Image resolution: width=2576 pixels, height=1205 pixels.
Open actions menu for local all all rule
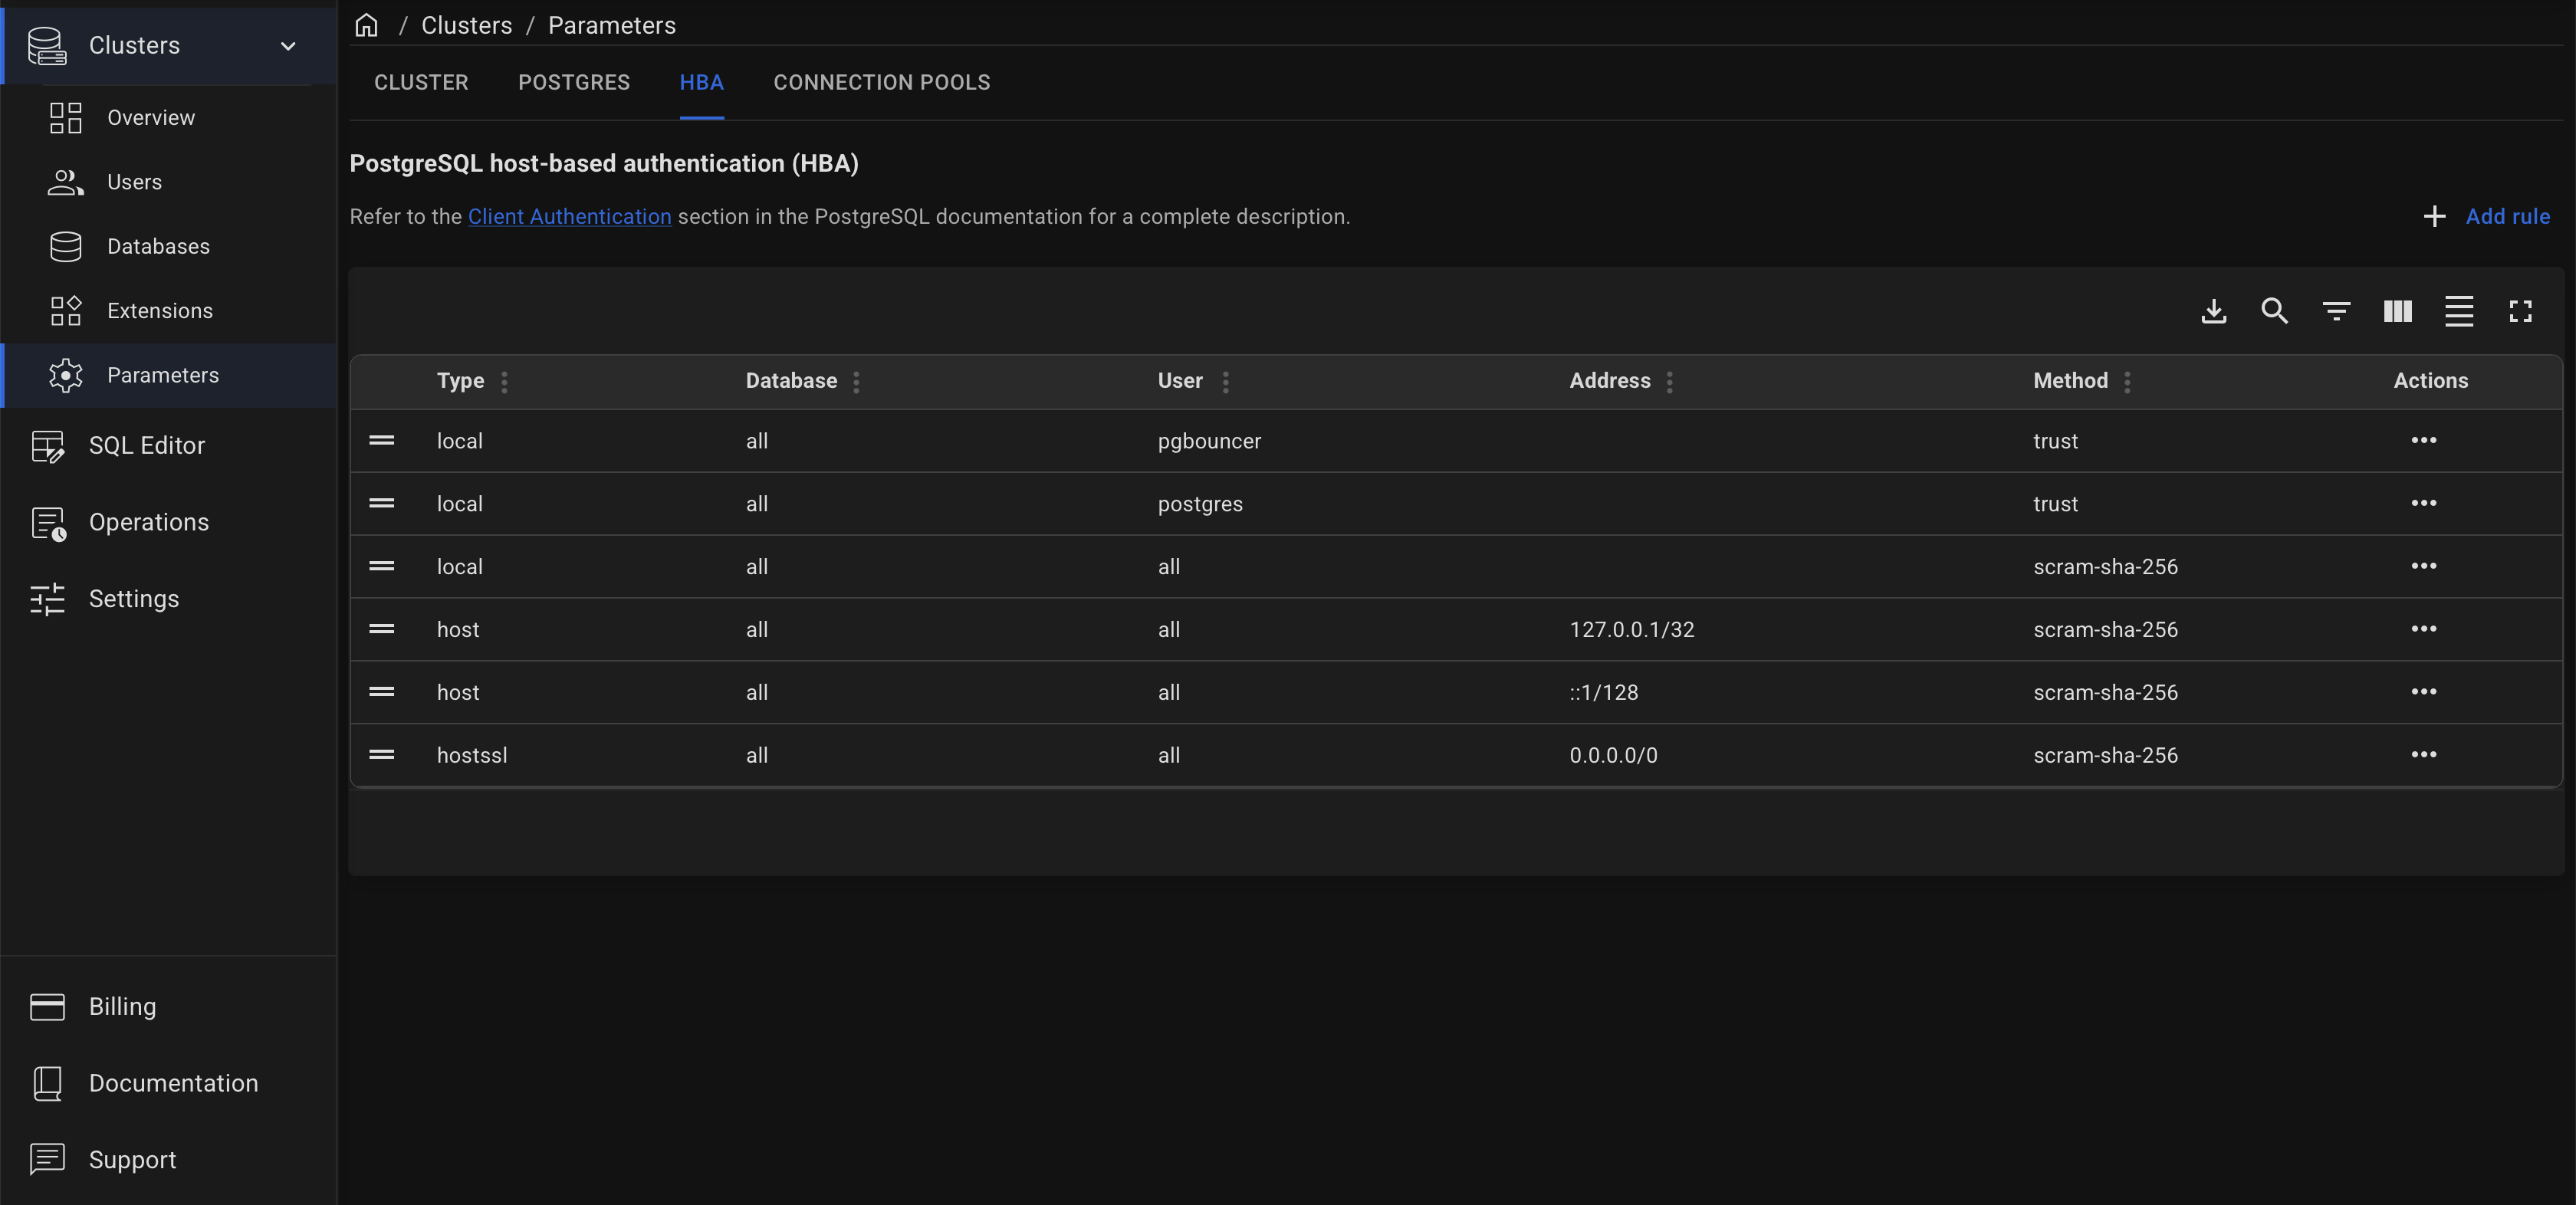click(2424, 567)
